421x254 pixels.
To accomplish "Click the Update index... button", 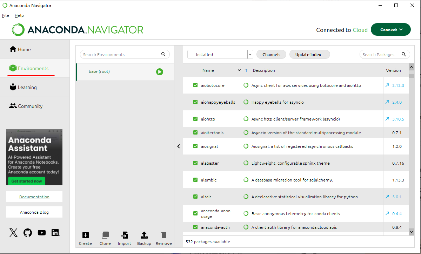I will point(310,54).
